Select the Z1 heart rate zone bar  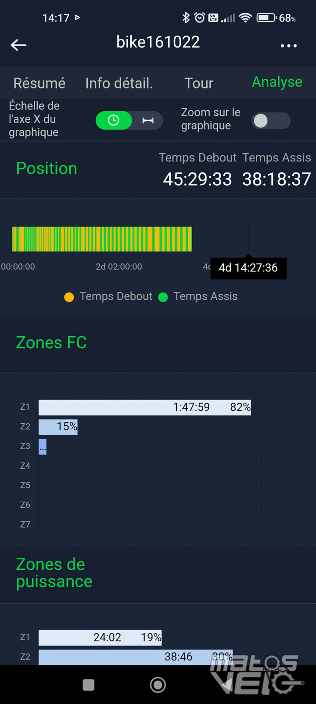pos(145,407)
